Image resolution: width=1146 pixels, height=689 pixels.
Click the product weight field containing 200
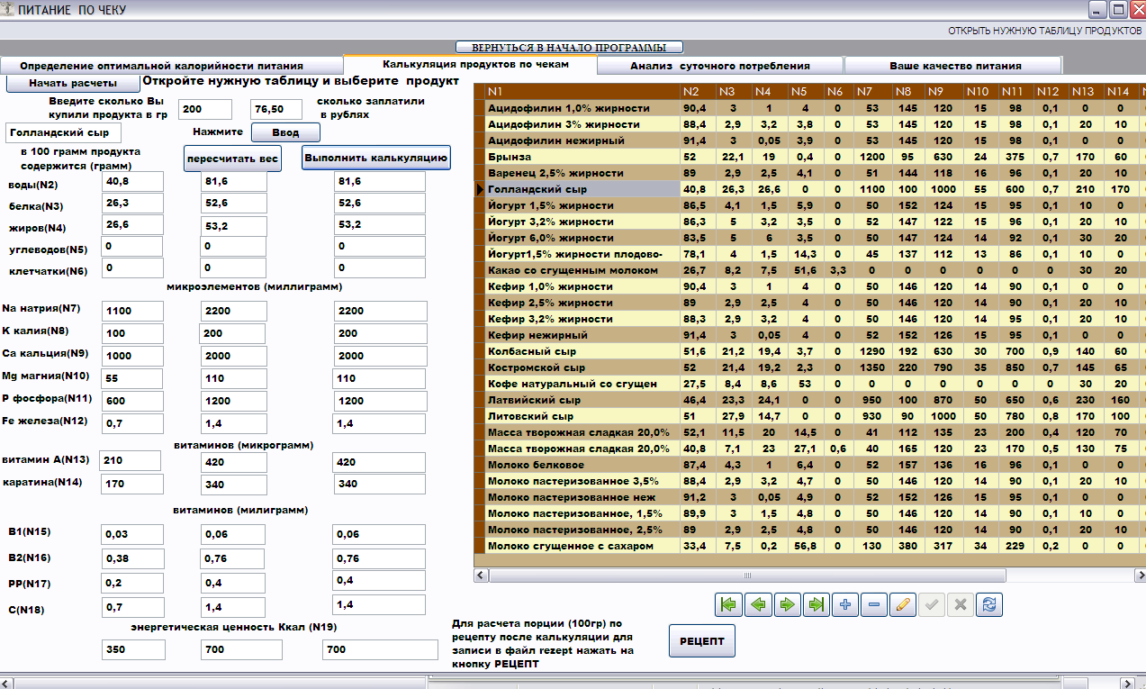(x=204, y=109)
